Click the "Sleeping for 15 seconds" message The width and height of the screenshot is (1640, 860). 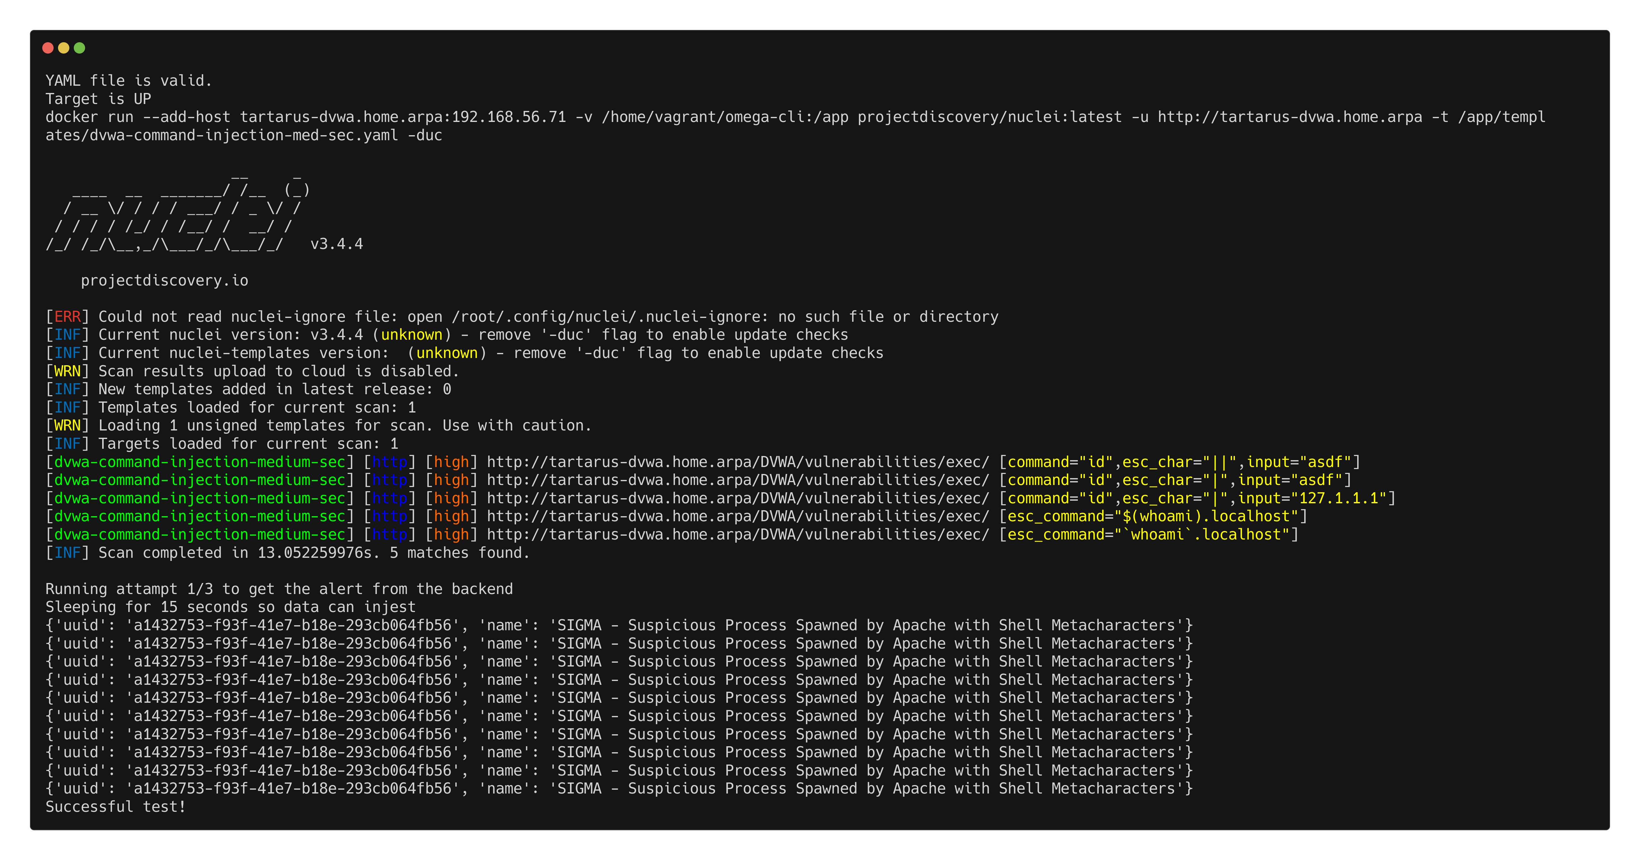pos(230,607)
